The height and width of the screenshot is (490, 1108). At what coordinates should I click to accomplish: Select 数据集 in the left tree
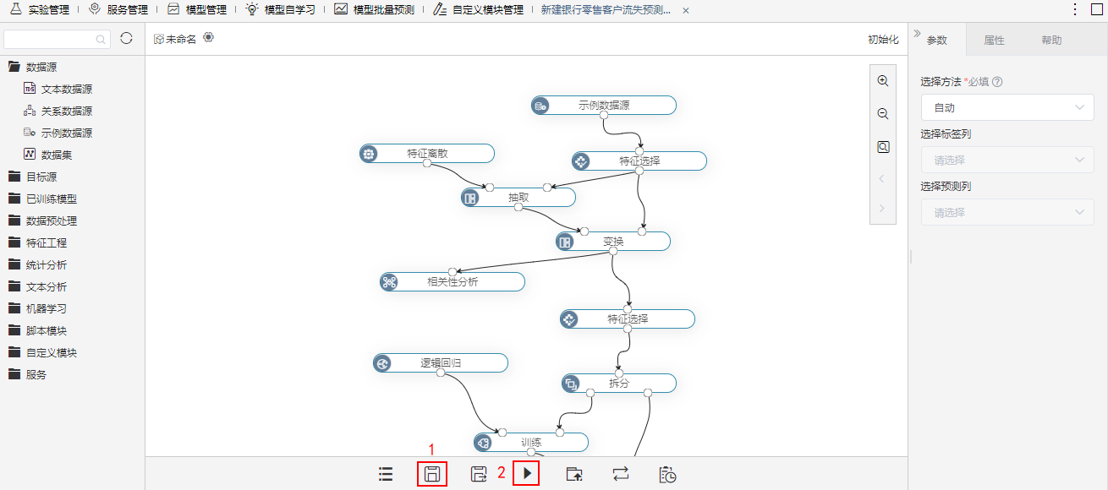[x=47, y=155]
